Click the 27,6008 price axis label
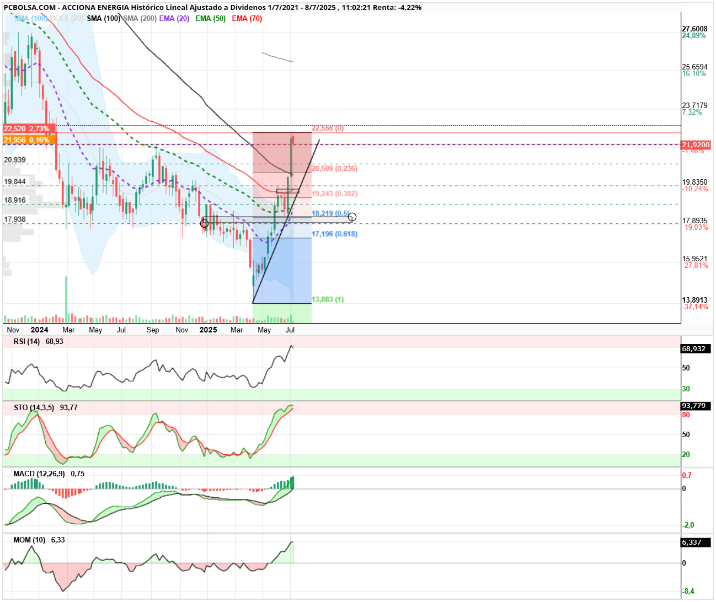Screen dimensions: 716x602 point(694,29)
